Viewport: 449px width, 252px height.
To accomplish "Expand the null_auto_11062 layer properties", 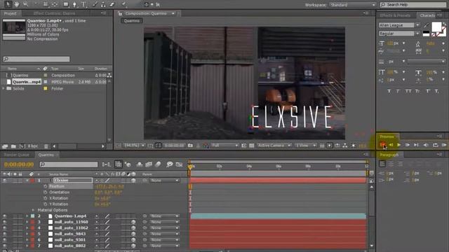I will 27,228.
